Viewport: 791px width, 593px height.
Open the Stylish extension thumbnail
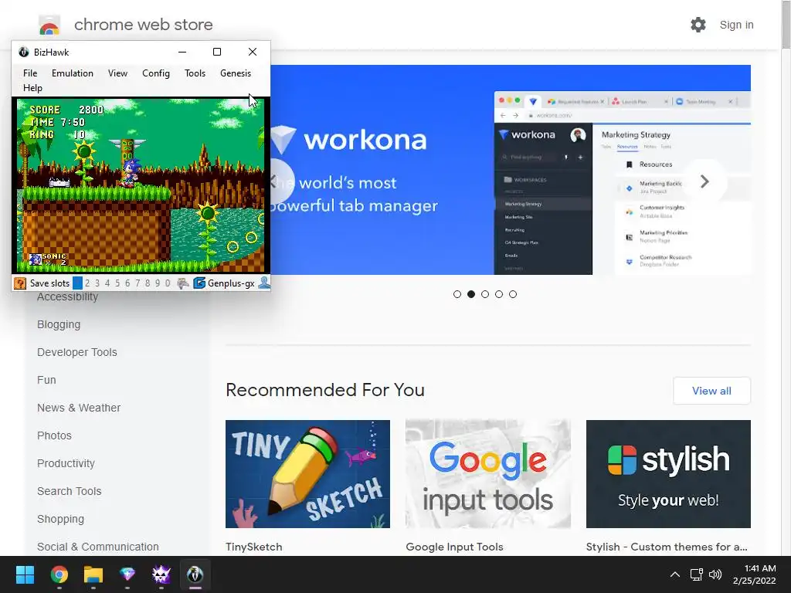(668, 474)
